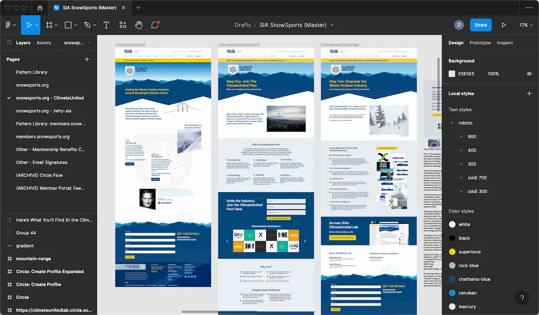Open the Resources components tool
This screenshot has height=315, width=539.
click(123, 25)
